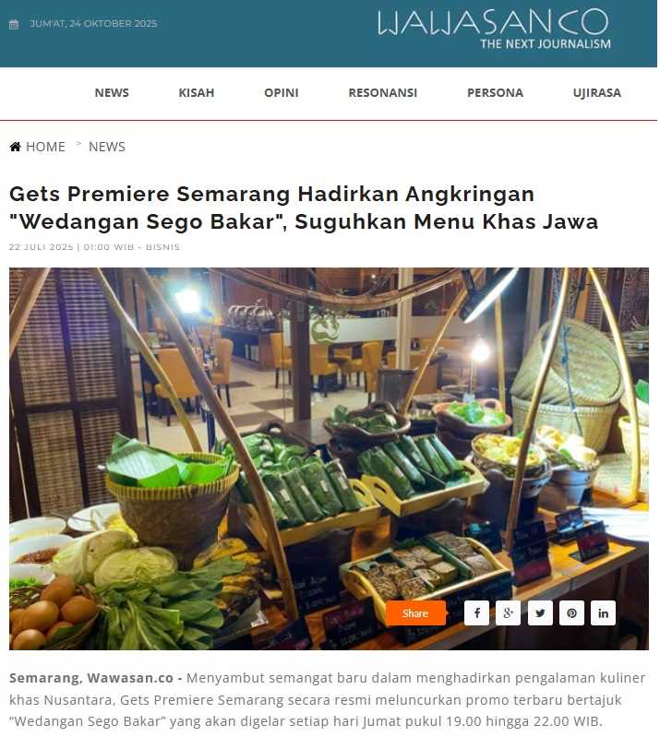Click the article headline about Gets Premiere
Viewport: 660px width, 749px height.
pos(304,208)
